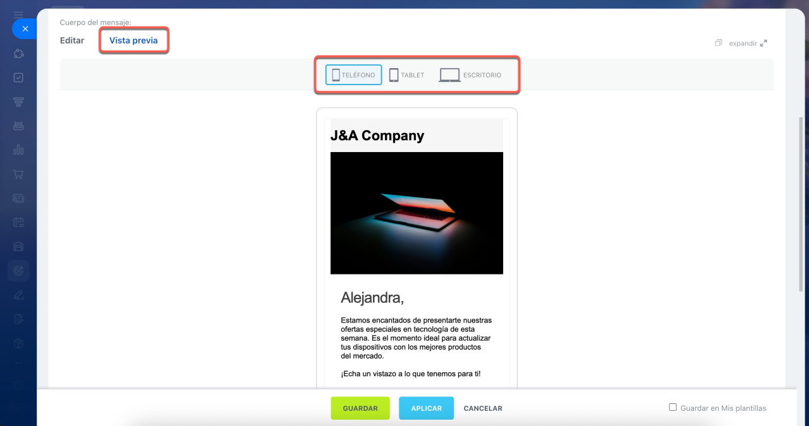Click the overlapping squares icon beside expandir
809x426 pixels.
(x=719, y=44)
